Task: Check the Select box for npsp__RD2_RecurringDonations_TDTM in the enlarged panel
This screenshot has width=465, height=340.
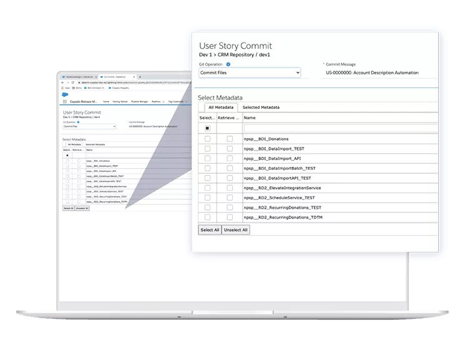Action: pos(208,217)
